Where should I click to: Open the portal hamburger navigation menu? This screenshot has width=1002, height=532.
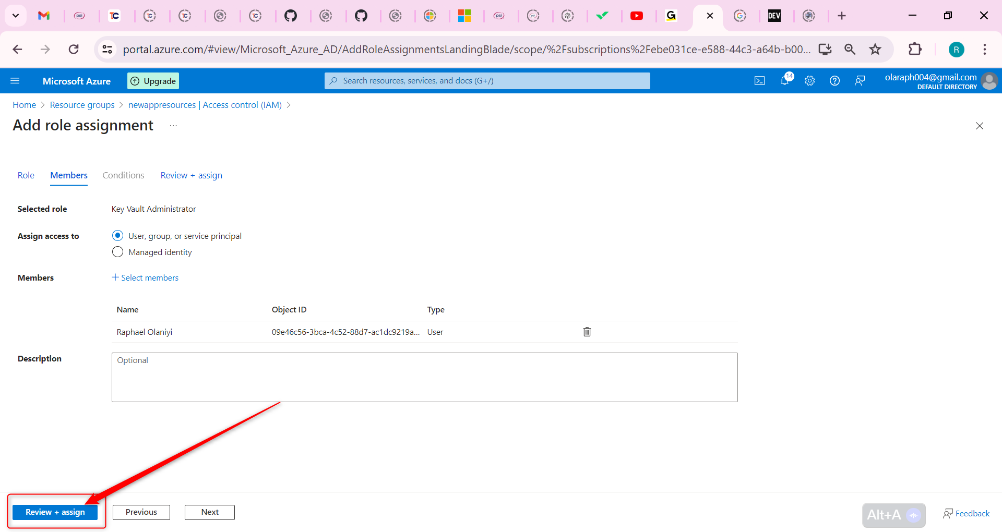click(x=15, y=80)
